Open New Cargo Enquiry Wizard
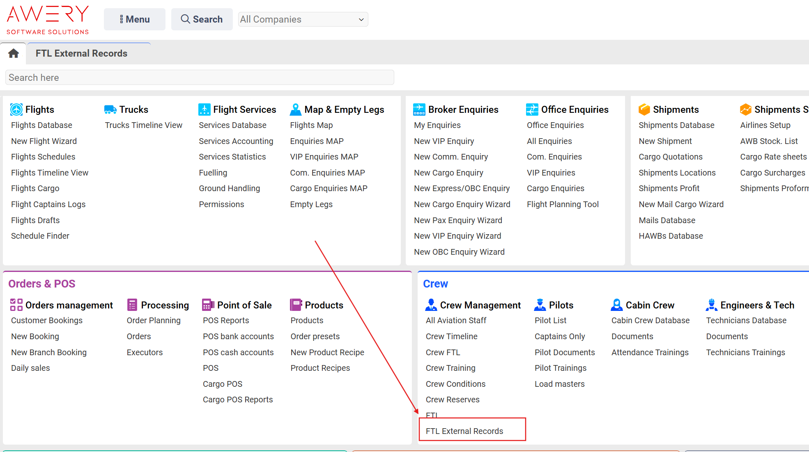809x452 pixels. coord(462,204)
